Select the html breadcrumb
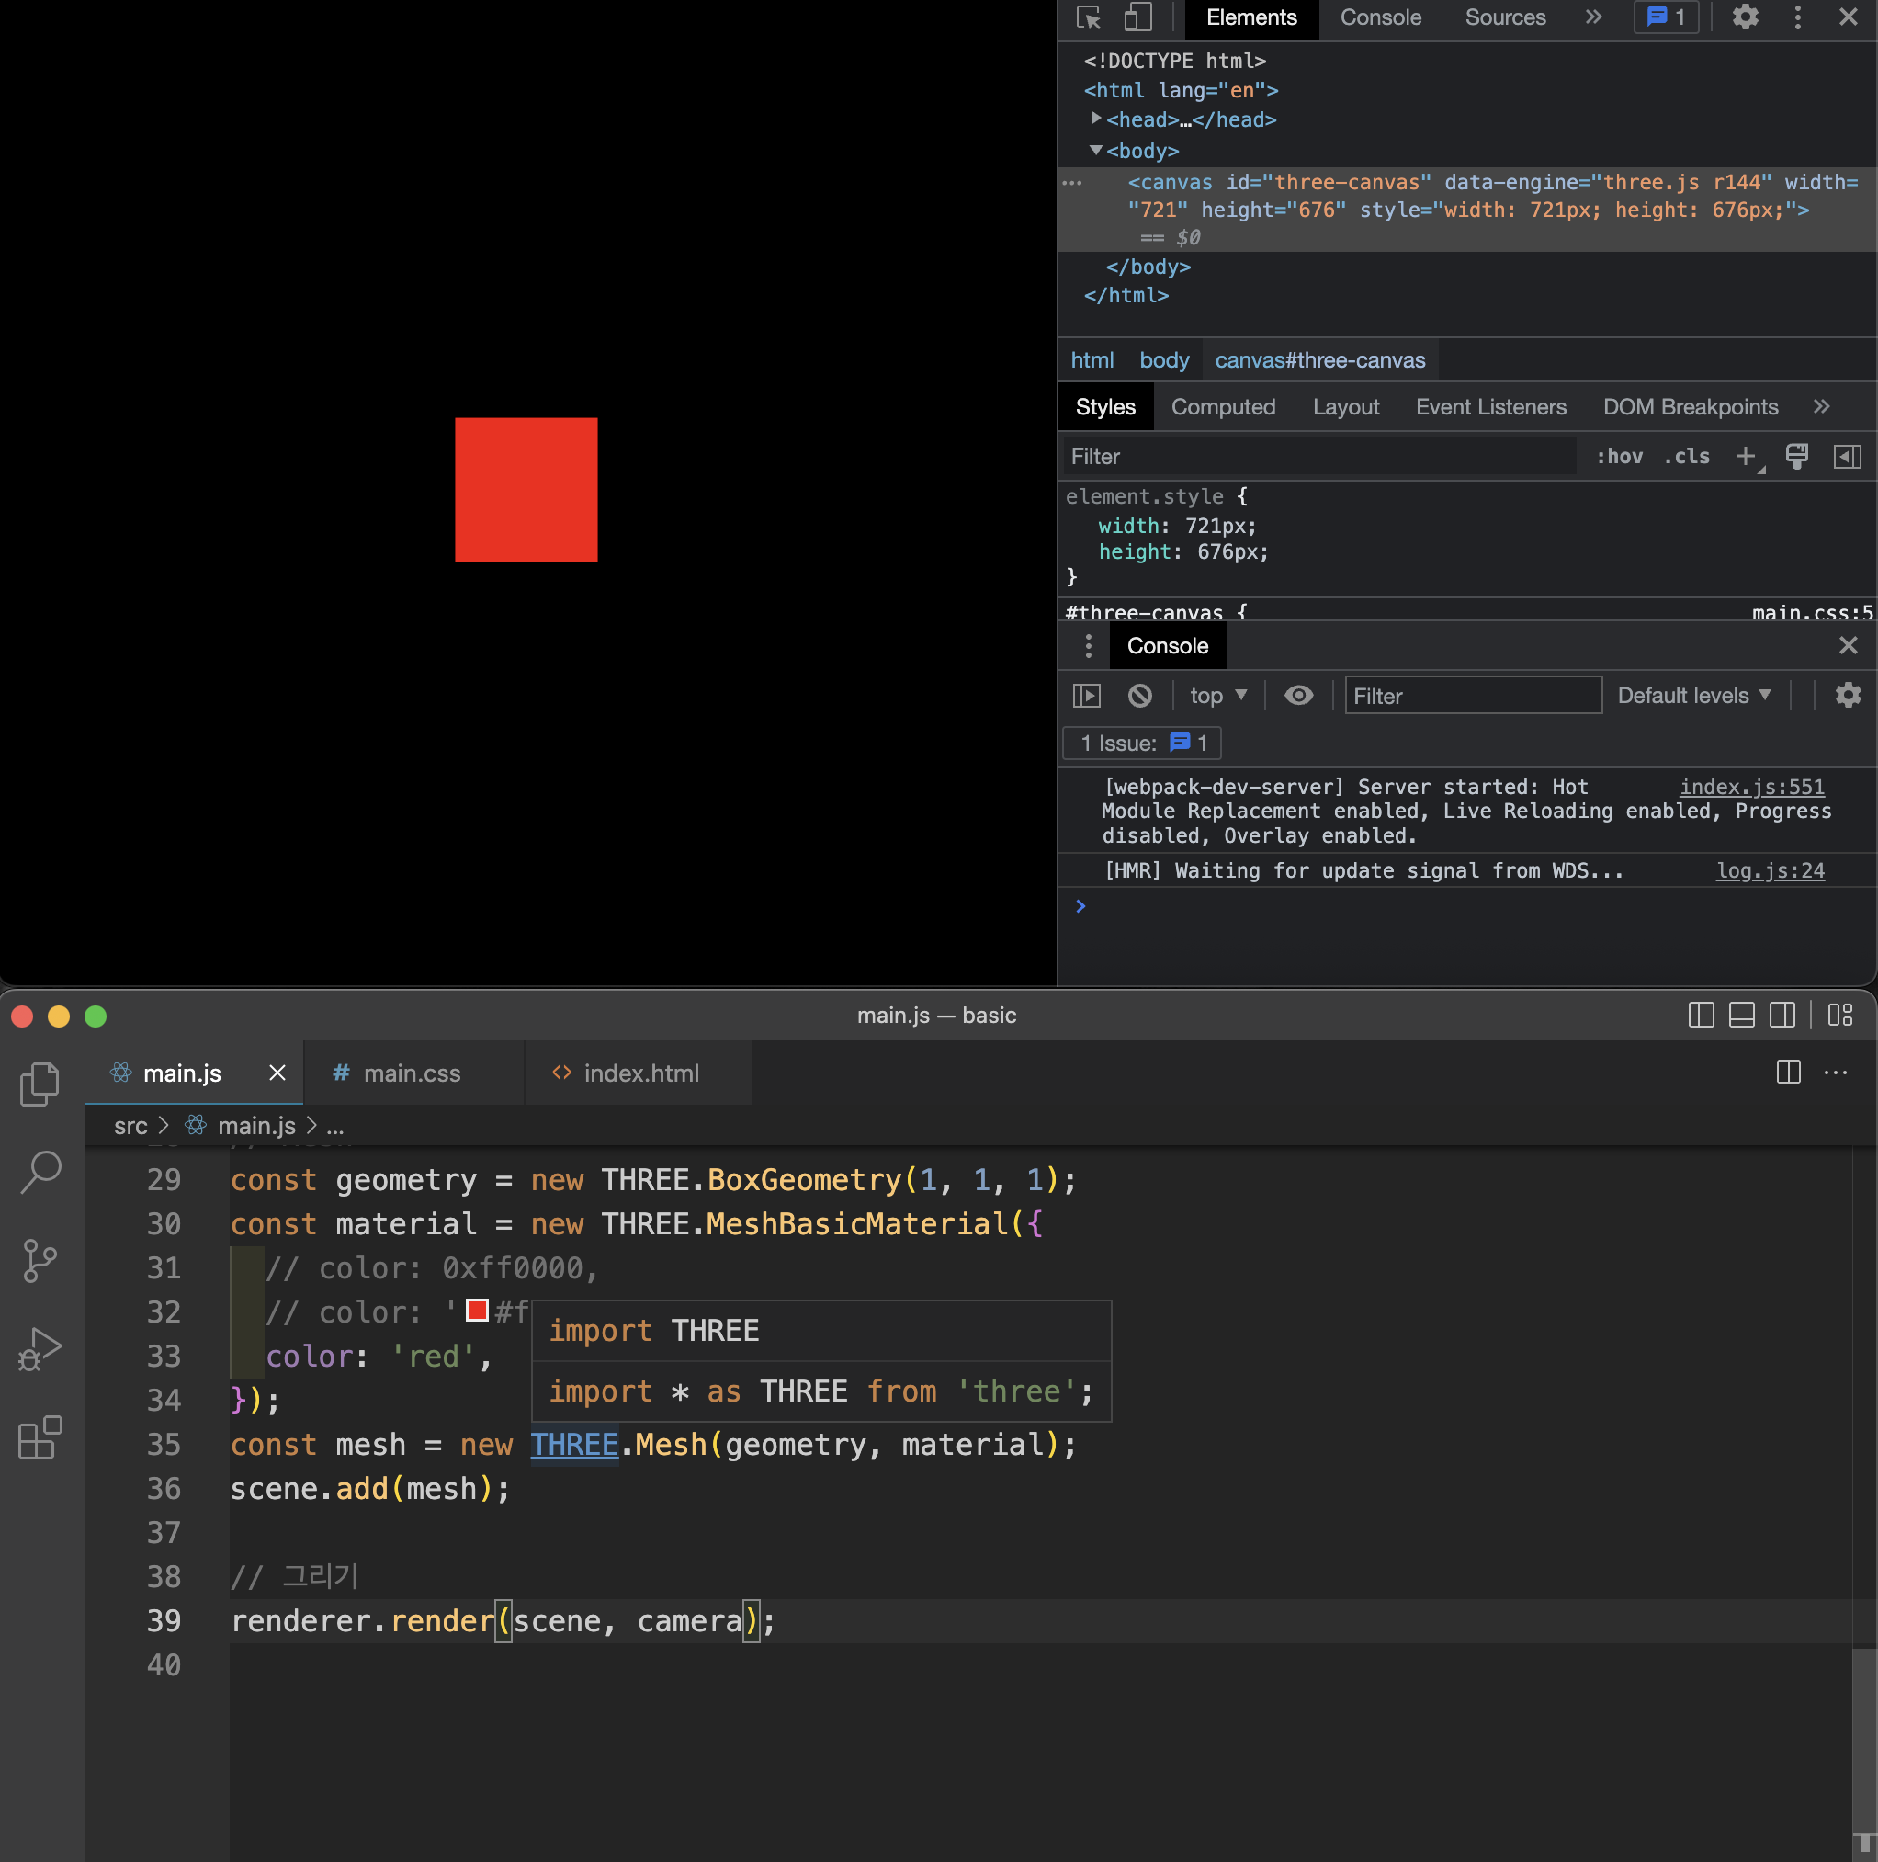1878x1862 pixels. (1092, 359)
